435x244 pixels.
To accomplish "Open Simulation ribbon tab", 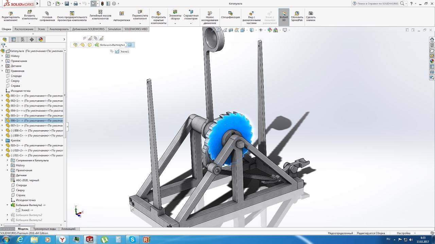I will click(x=115, y=29).
